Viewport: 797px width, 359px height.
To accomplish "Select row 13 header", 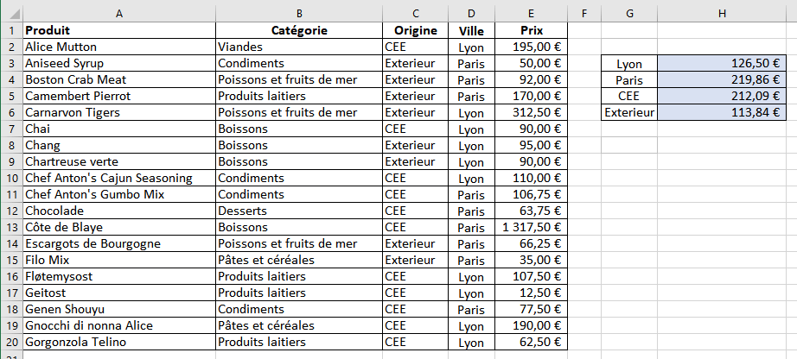I will point(10,227).
